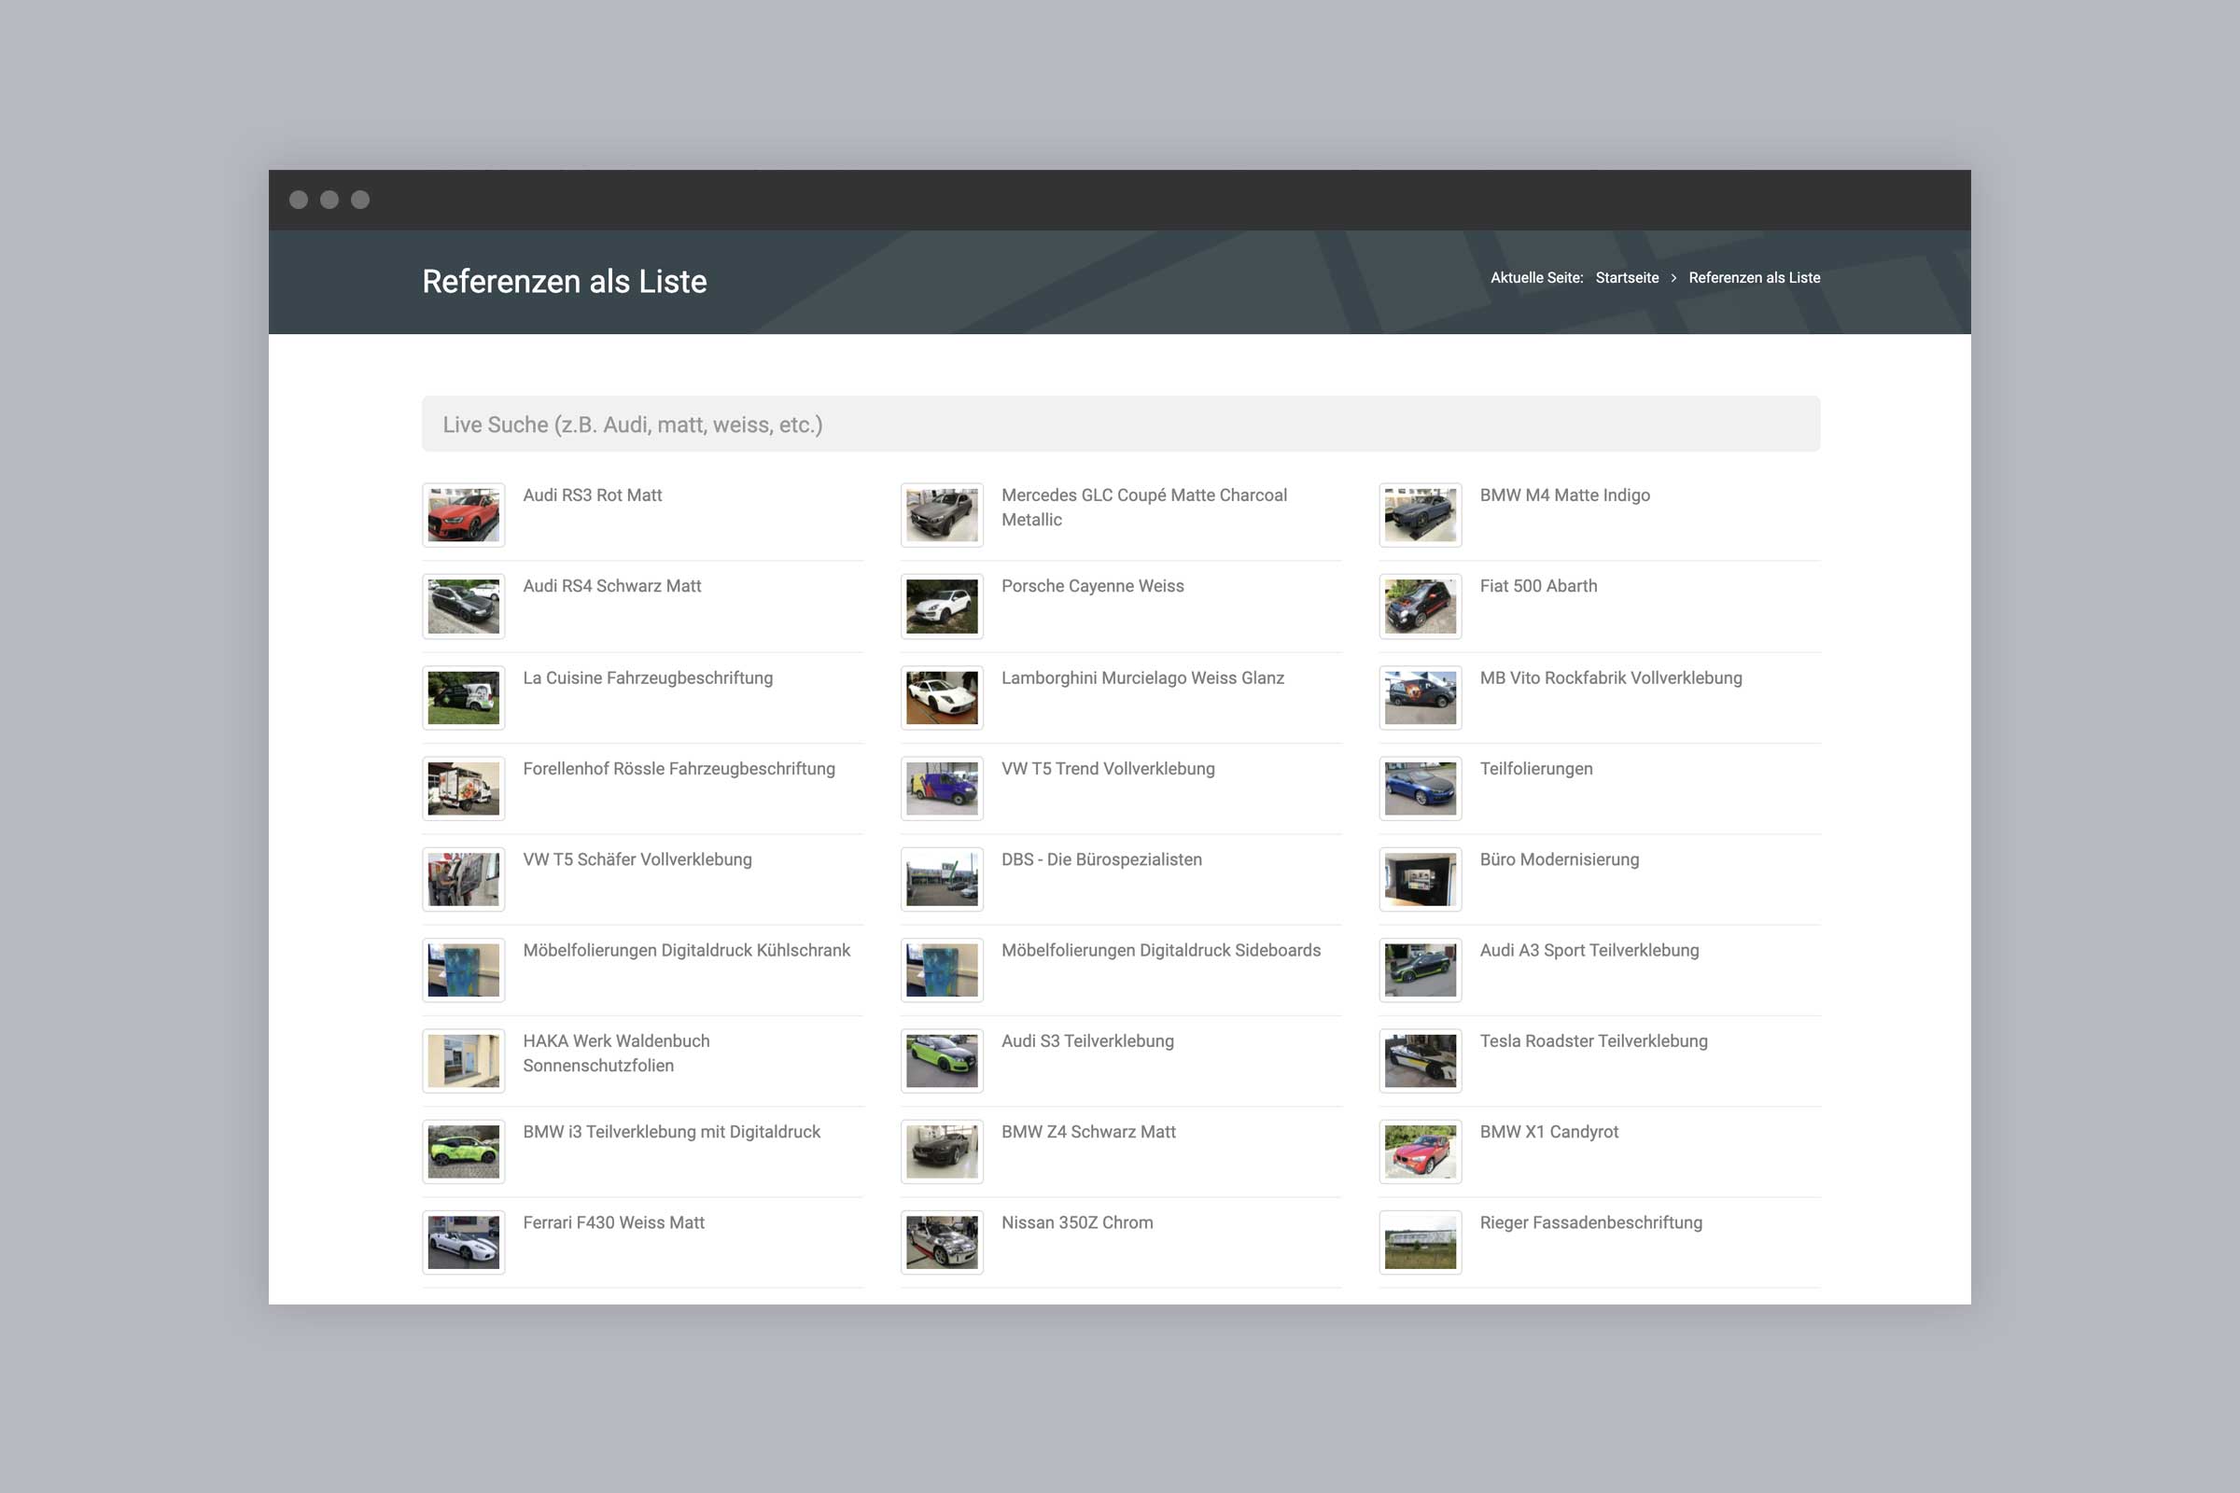Click the Tesla Roadster thumbnail image
This screenshot has width=2240, height=1493.
click(1419, 1061)
